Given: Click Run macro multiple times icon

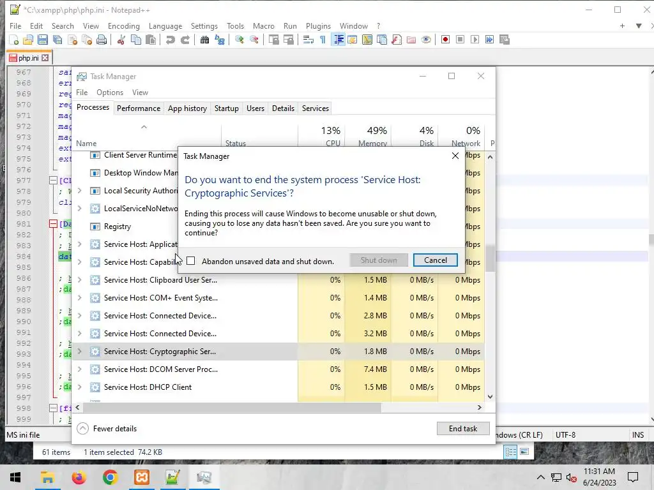Looking at the screenshot, I should (x=490, y=40).
